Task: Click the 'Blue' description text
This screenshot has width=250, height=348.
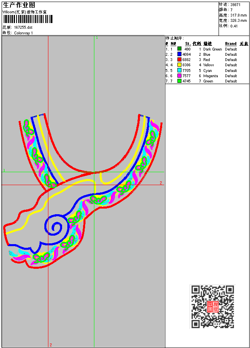Action: (x=207, y=55)
